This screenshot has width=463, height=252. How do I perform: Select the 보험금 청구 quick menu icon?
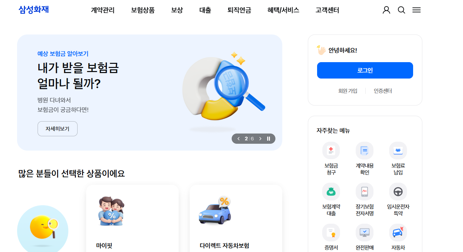click(331, 151)
